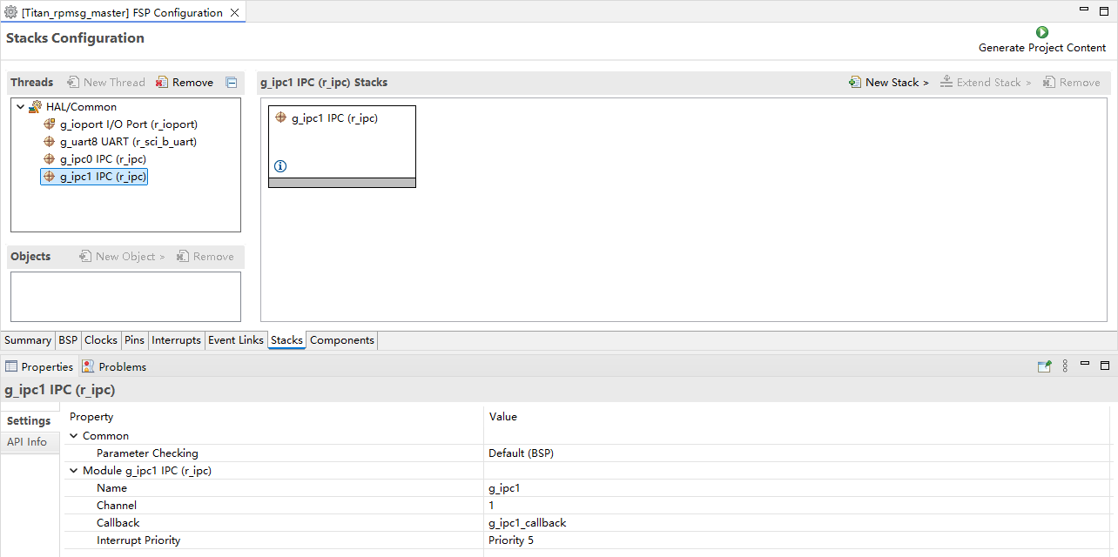This screenshot has height=557, width=1118.
Task: Close the FSP Configuration editor tab
Action: click(234, 13)
